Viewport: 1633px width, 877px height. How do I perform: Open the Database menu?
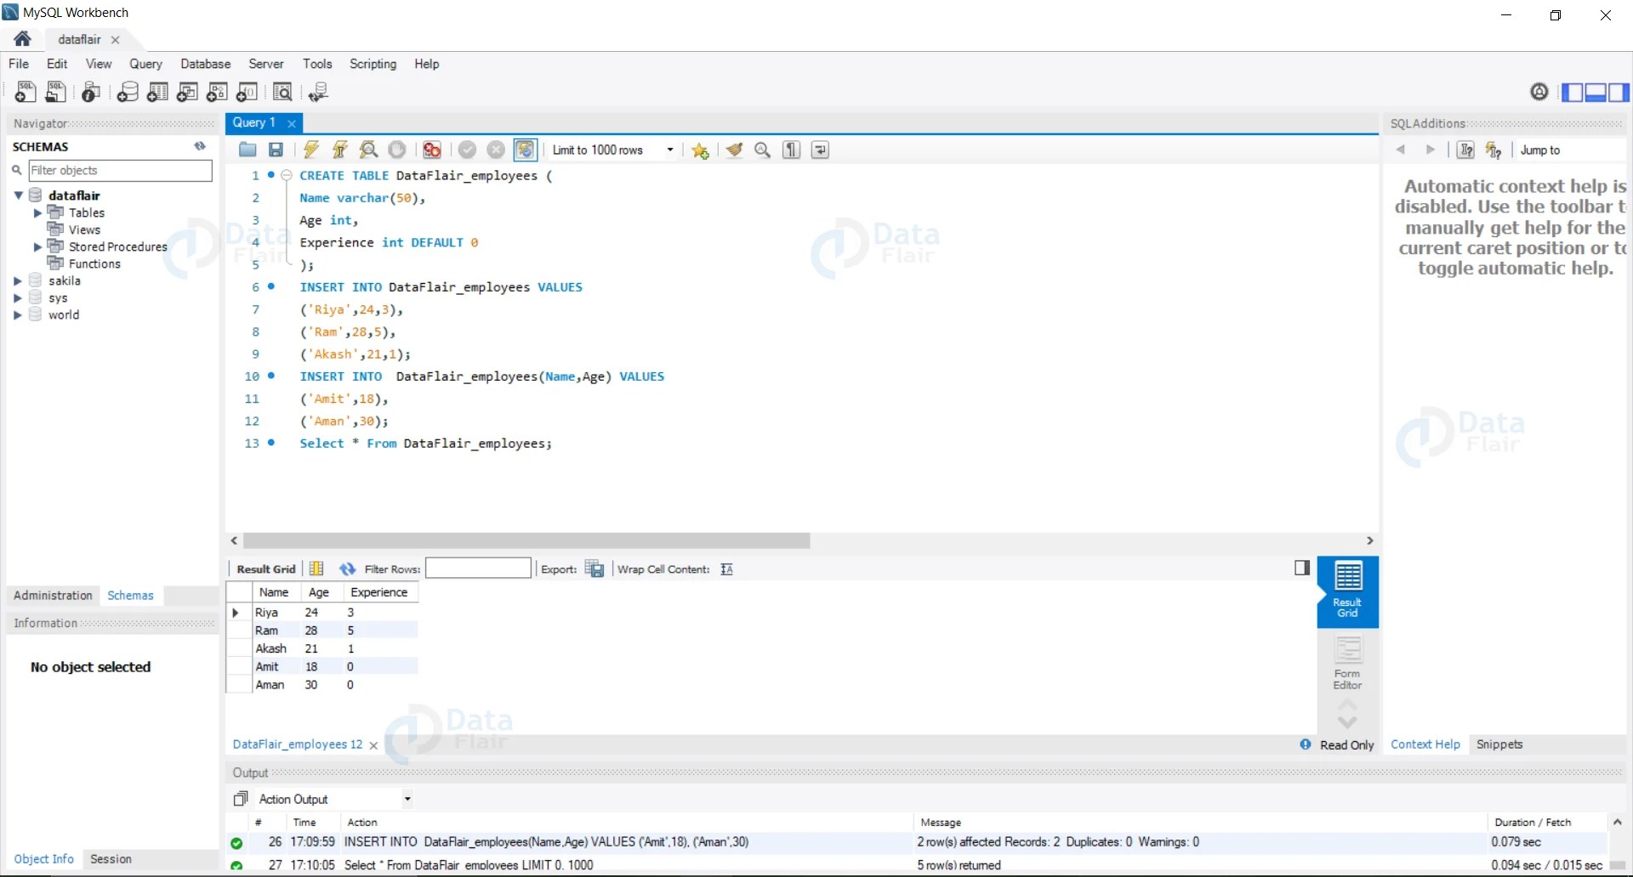[206, 64]
